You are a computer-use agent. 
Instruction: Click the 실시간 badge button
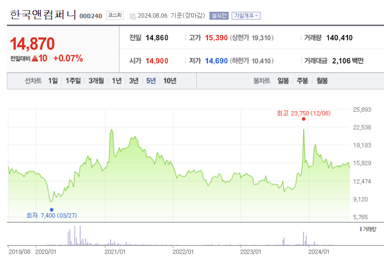tap(219, 16)
